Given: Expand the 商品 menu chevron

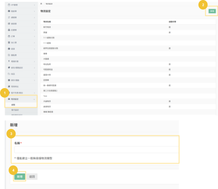Looking at the screenshot, I should pos(35,74).
